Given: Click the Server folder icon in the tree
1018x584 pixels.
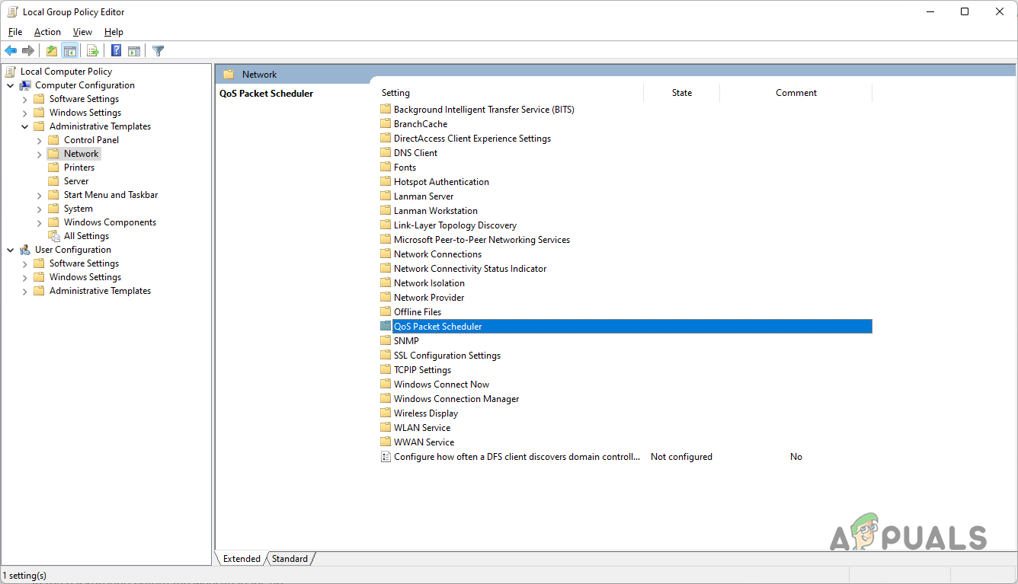Looking at the screenshot, I should click(53, 181).
